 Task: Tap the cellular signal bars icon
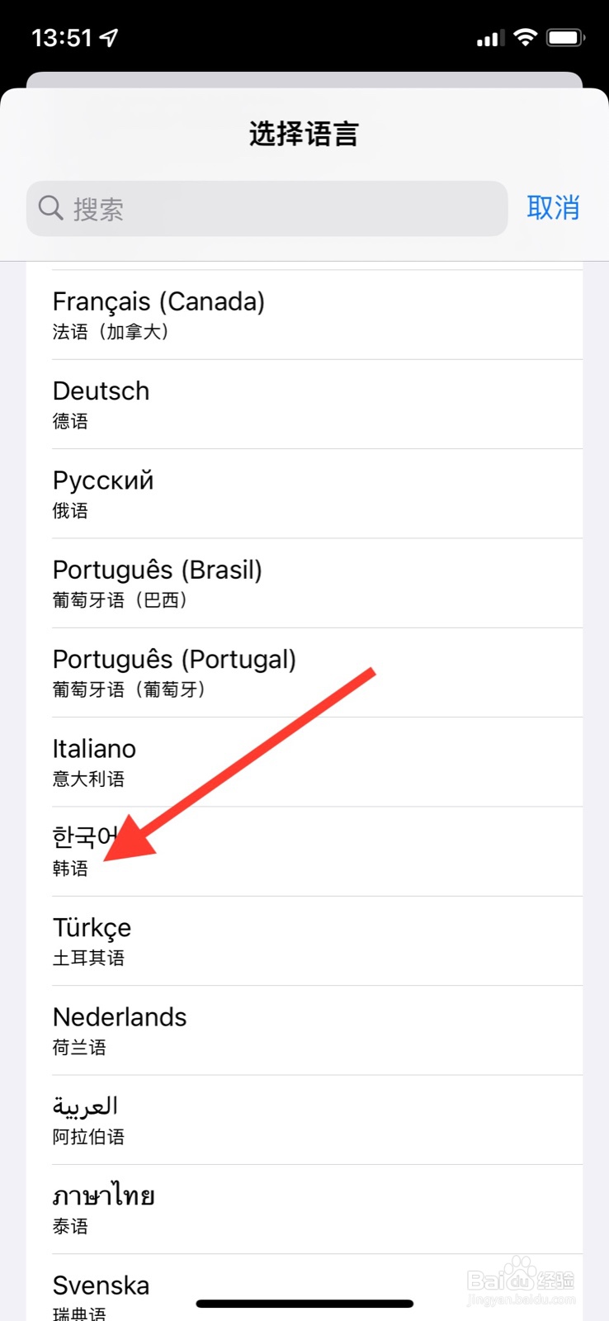(490, 38)
